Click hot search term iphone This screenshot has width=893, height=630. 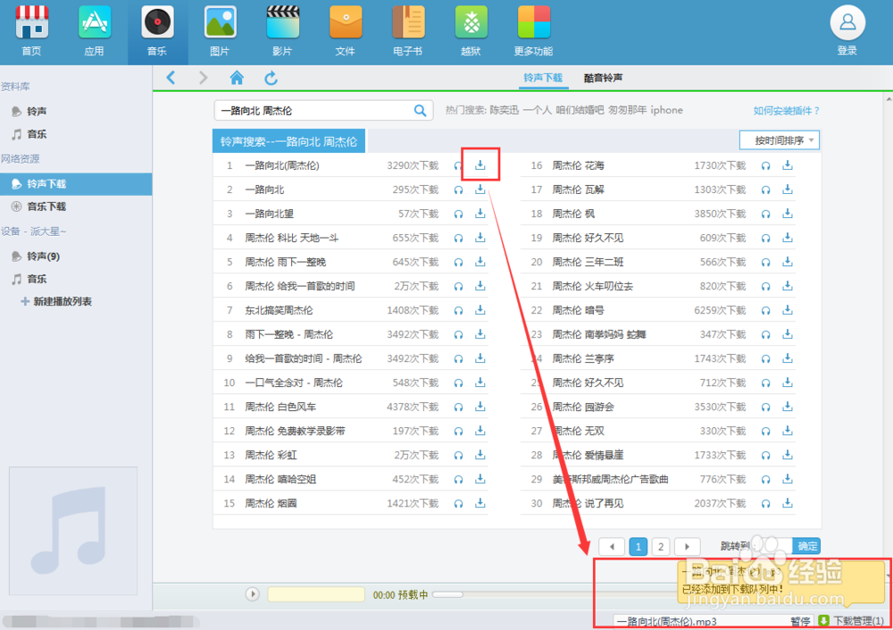point(666,110)
